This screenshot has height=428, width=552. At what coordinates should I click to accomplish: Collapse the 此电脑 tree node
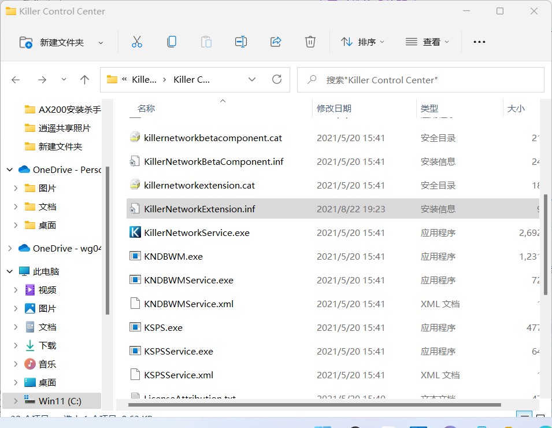(10, 271)
